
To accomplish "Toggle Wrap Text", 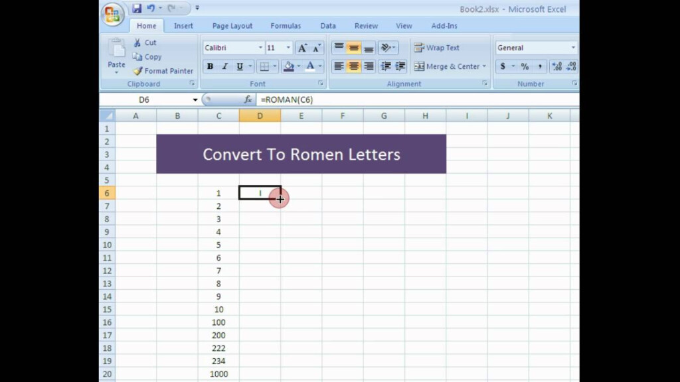I will point(437,48).
